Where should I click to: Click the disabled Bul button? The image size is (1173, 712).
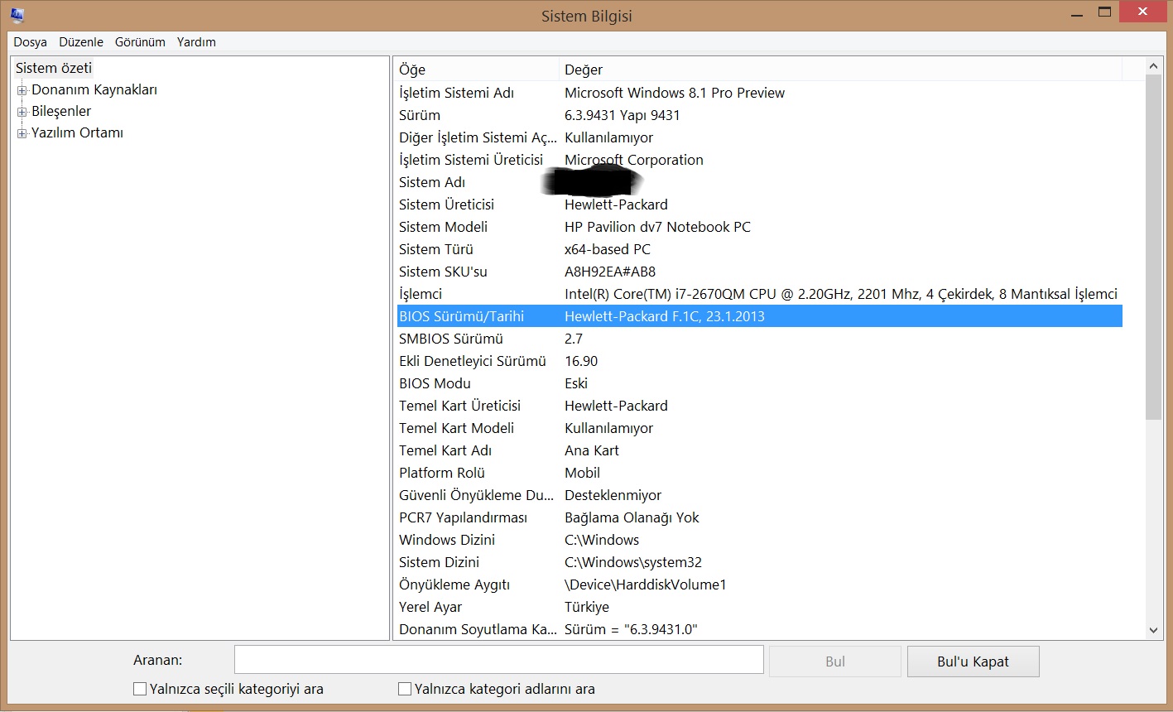click(835, 661)
